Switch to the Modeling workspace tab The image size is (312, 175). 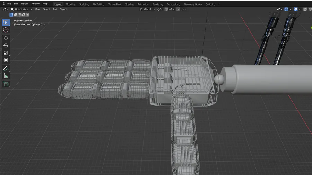[x=70, y=4]
